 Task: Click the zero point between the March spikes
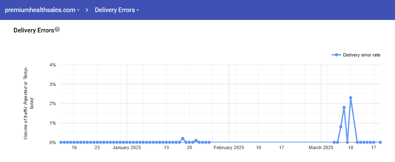click(347, 142)
